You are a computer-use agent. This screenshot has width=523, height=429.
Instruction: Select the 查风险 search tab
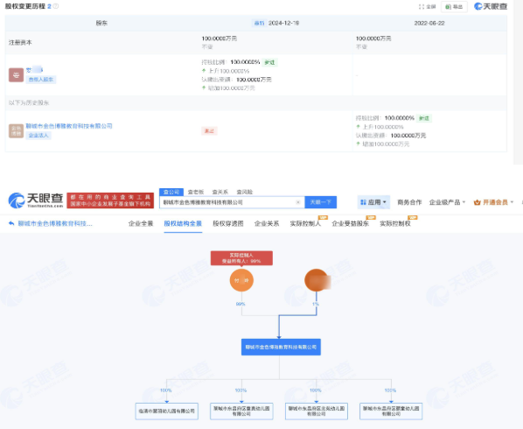(245, 192)
